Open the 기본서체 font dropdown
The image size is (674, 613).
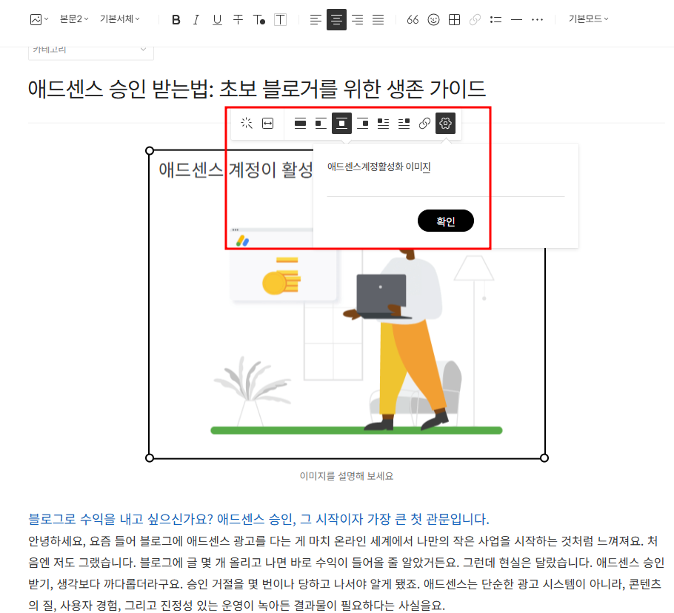tap(119, 19)
